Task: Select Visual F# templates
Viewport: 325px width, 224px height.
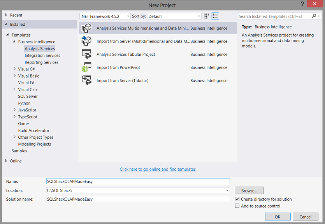Action: pos(26,83)
